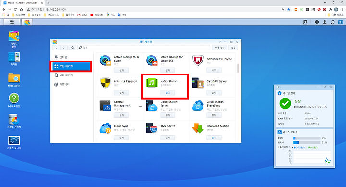Open Audio Station via its button
Screen dimensions: 346x187
tap(168, 93)
